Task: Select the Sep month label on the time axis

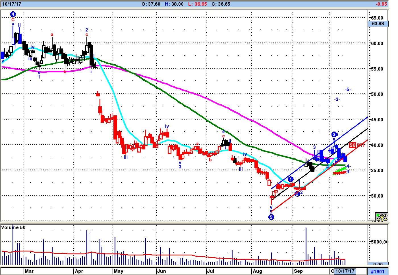Action: [x=298, y=271]
